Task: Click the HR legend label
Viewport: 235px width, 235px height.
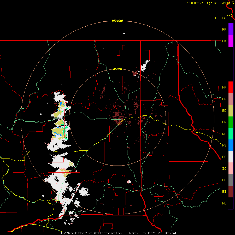Action: click(x=224, y=122)
